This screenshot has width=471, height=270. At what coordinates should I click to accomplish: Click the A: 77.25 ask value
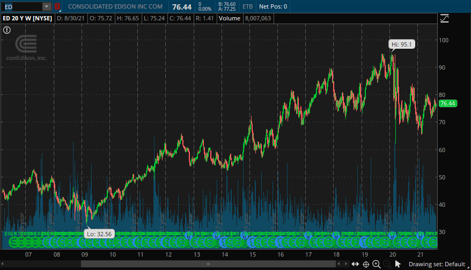[x=227, y=9]
